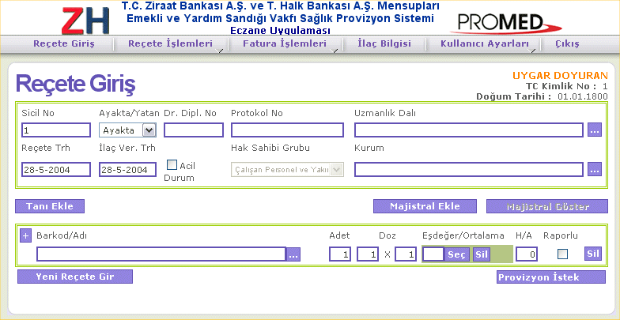
Task: Open Uzmanlık Dalı browse ellipsis button
Action: pos(595,130)
